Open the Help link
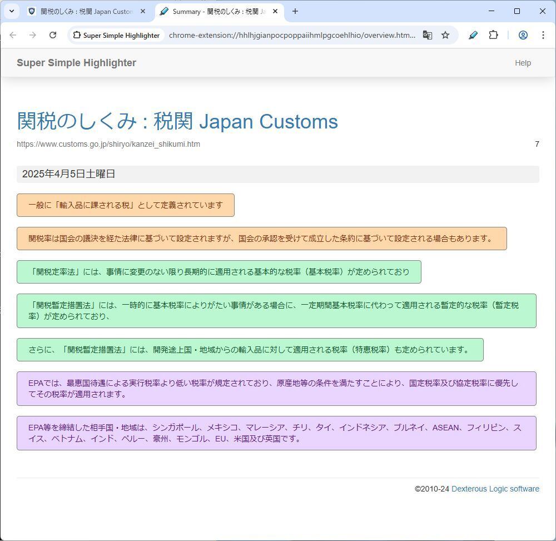556x541 pixels. coord(523,63)
